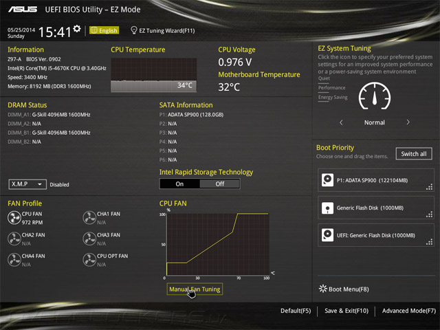The image size is (440, 330).
Task: Click the CHA1 FAN fan icon
Action: [x=89, y=218]
